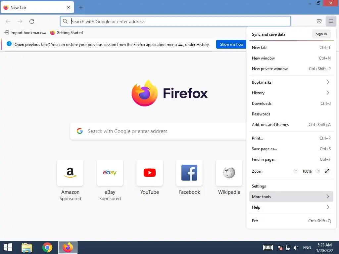Enter full screen via zoom arrows icon
The width and height of the screenshot is (339, 254).
327,171
